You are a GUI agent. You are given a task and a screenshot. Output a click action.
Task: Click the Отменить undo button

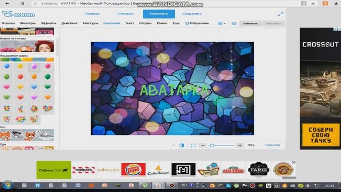(x=250, y=23)
